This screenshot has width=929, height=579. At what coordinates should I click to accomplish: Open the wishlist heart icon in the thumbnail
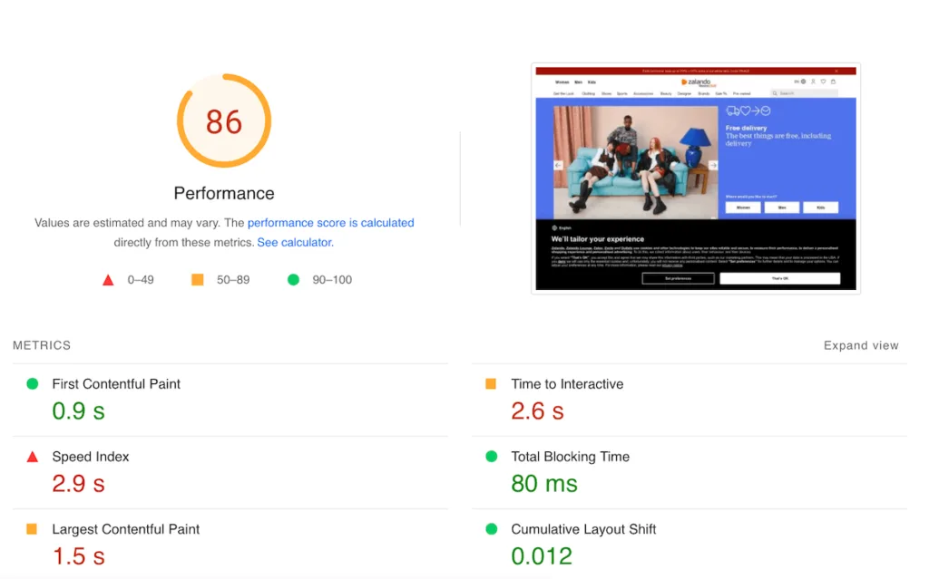click(x=823, y=82)
